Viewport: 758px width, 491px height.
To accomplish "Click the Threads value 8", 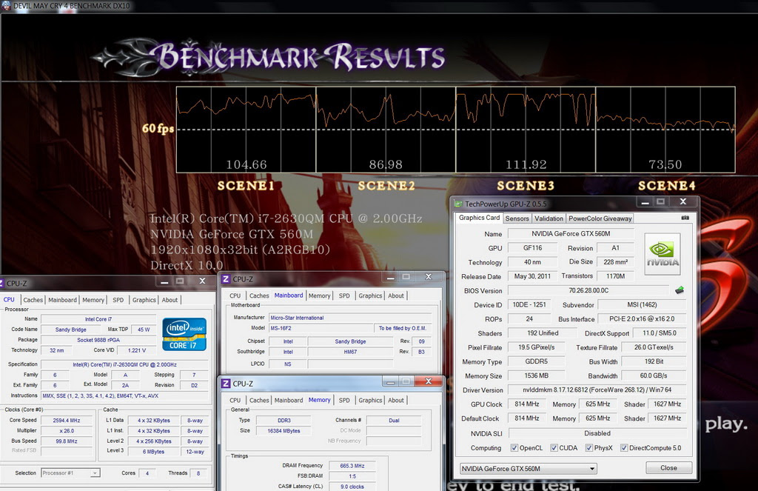I will pyautogui.click(x=198, y=473).
